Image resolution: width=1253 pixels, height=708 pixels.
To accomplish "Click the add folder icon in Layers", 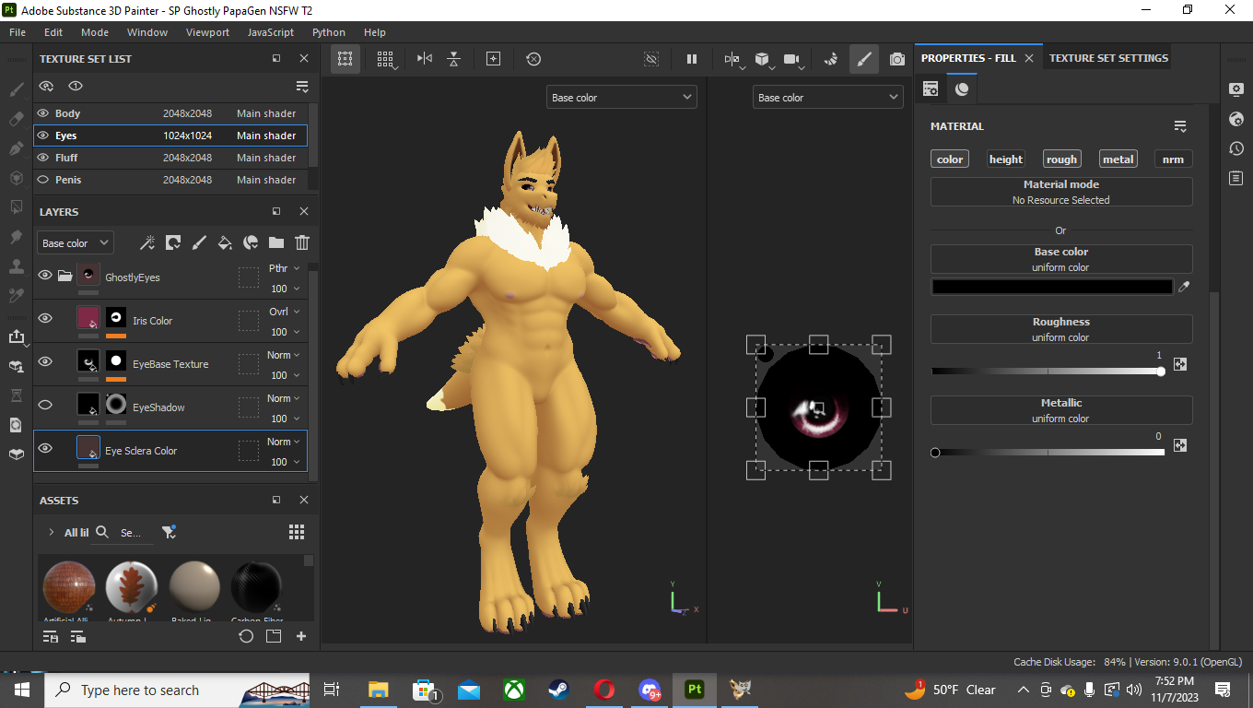I will (275, 243).
